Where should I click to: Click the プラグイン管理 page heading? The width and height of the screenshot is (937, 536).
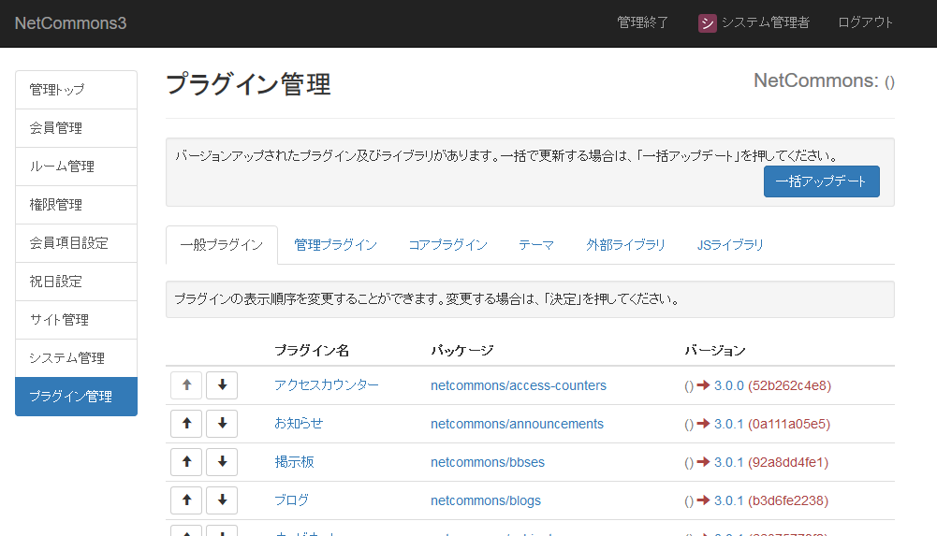click(x=248, y=83)
